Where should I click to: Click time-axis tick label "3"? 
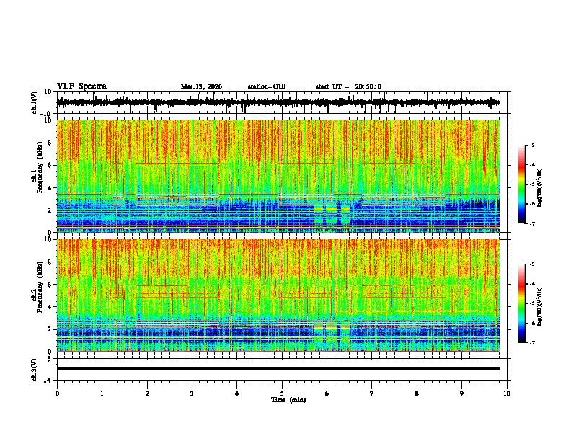click(x=192, y=393)
